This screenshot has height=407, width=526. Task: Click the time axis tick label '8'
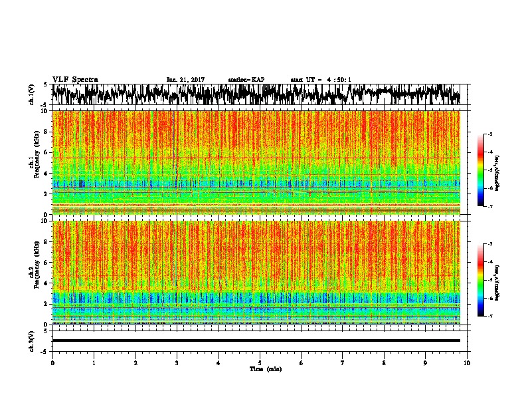pyautogui.click(x=384, y=363)
